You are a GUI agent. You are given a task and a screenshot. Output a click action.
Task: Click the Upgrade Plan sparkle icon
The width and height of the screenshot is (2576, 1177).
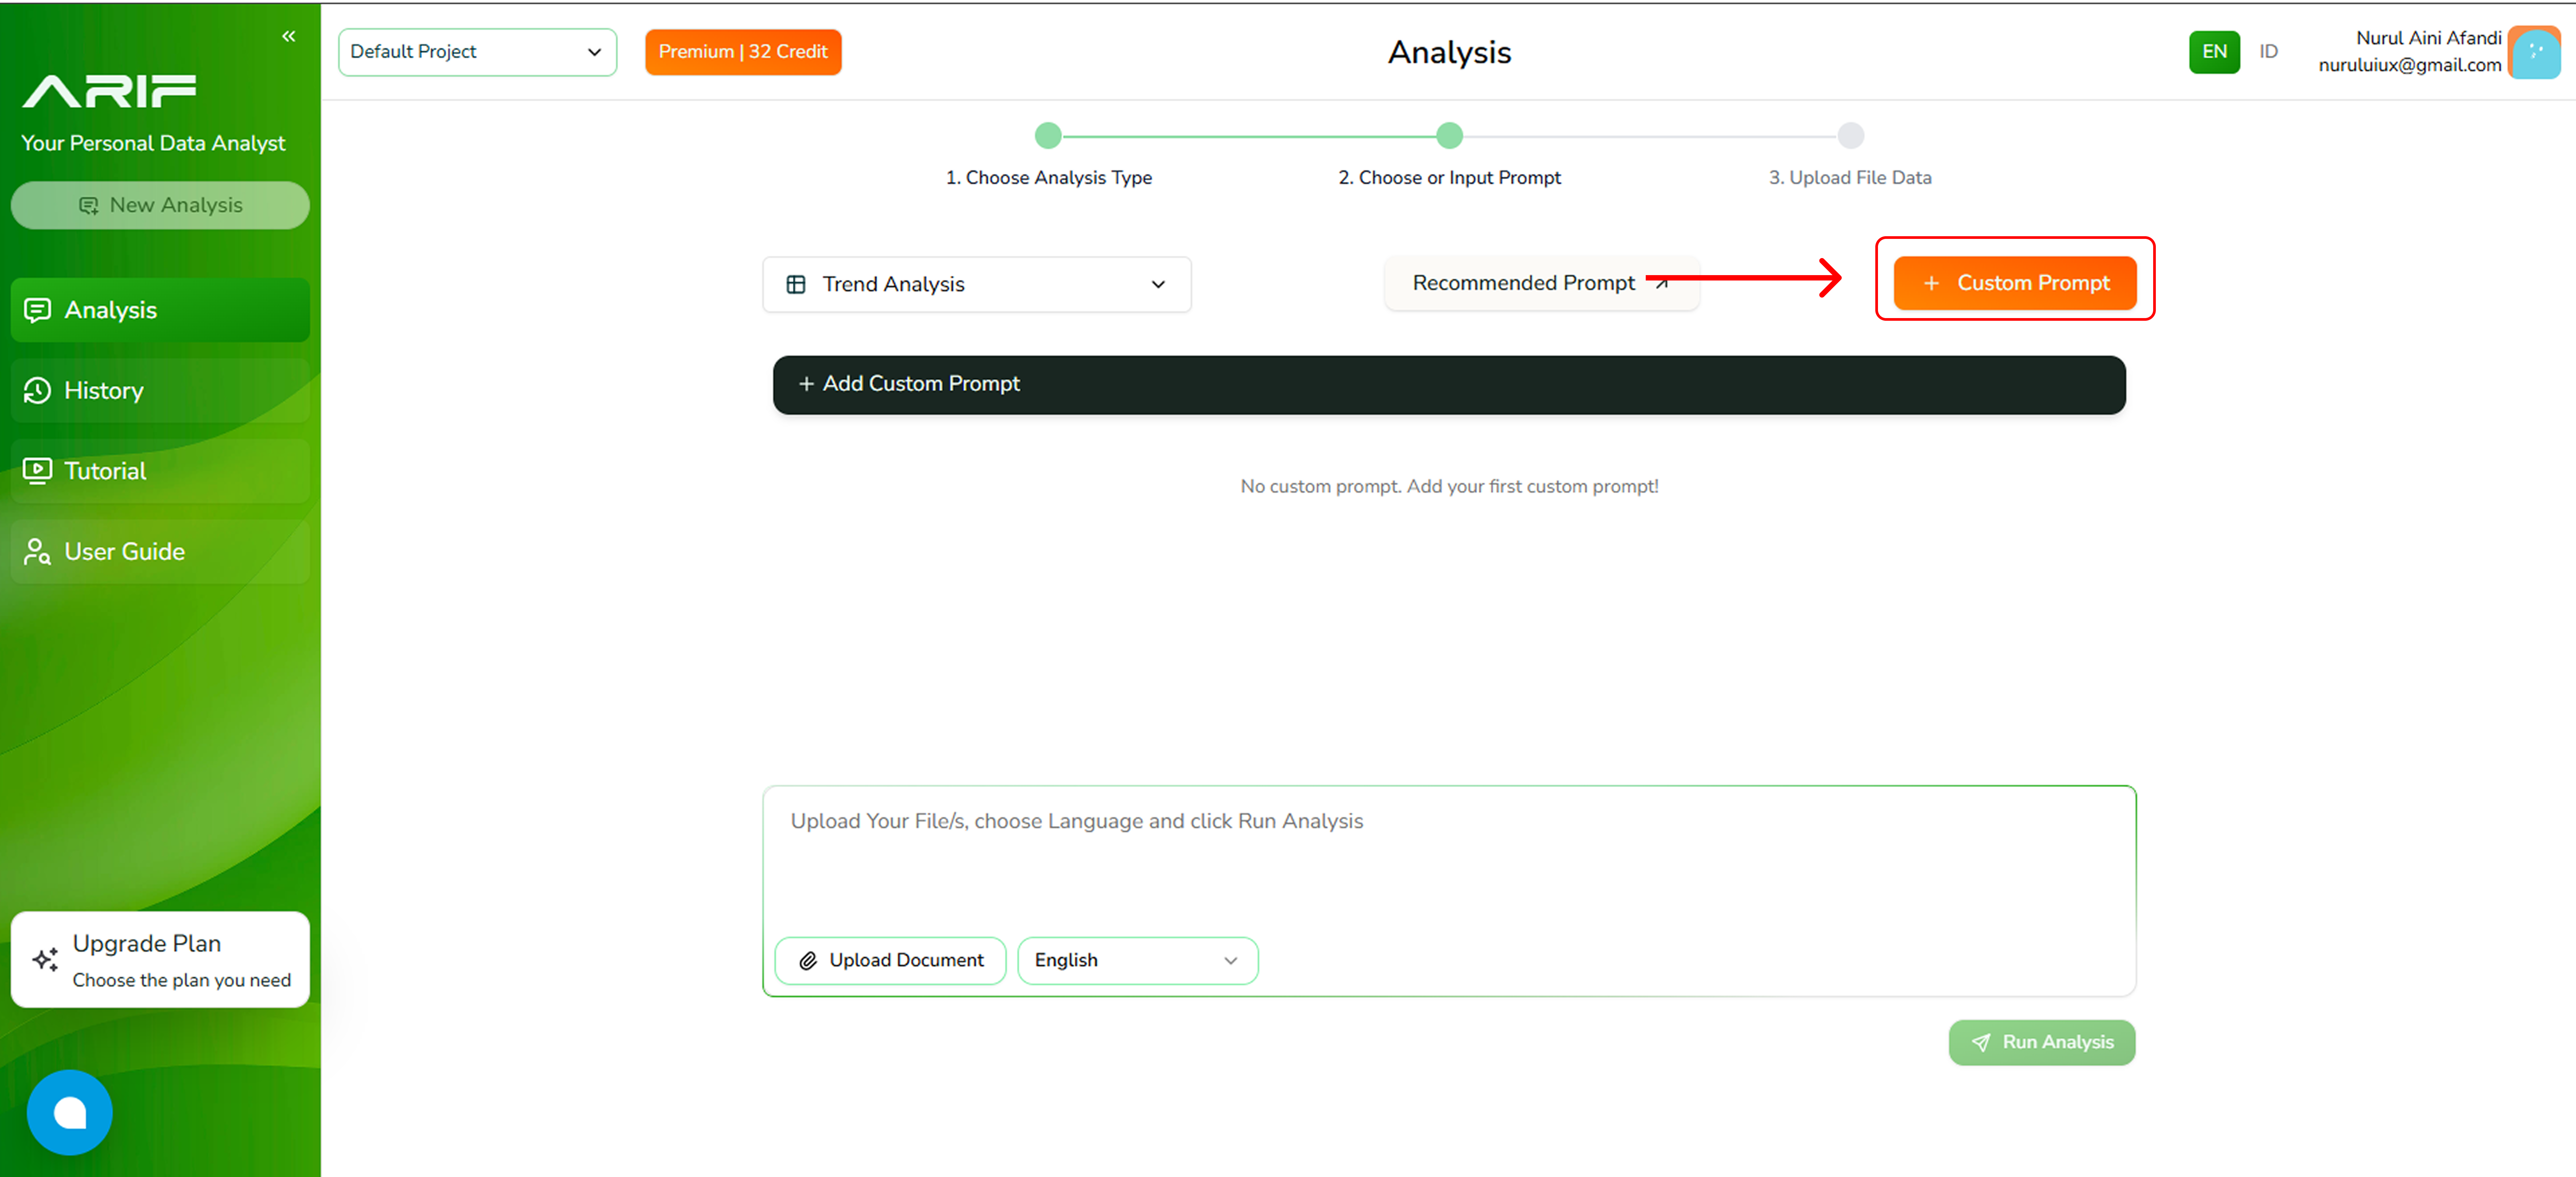click(45, 960)
